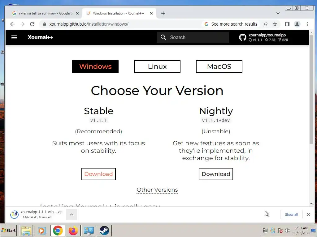Click the v1.1.1 Stable version label

click(x=98, y=120)
